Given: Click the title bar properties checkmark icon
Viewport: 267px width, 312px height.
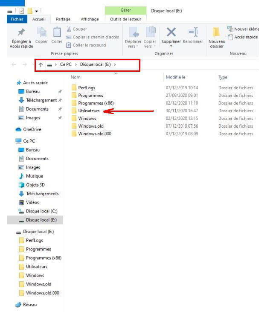Looking at the screenshot, I should click(22, 11).
